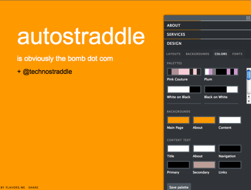
Task: Switch to the Backgrounds tab
Action: point(197,54)
